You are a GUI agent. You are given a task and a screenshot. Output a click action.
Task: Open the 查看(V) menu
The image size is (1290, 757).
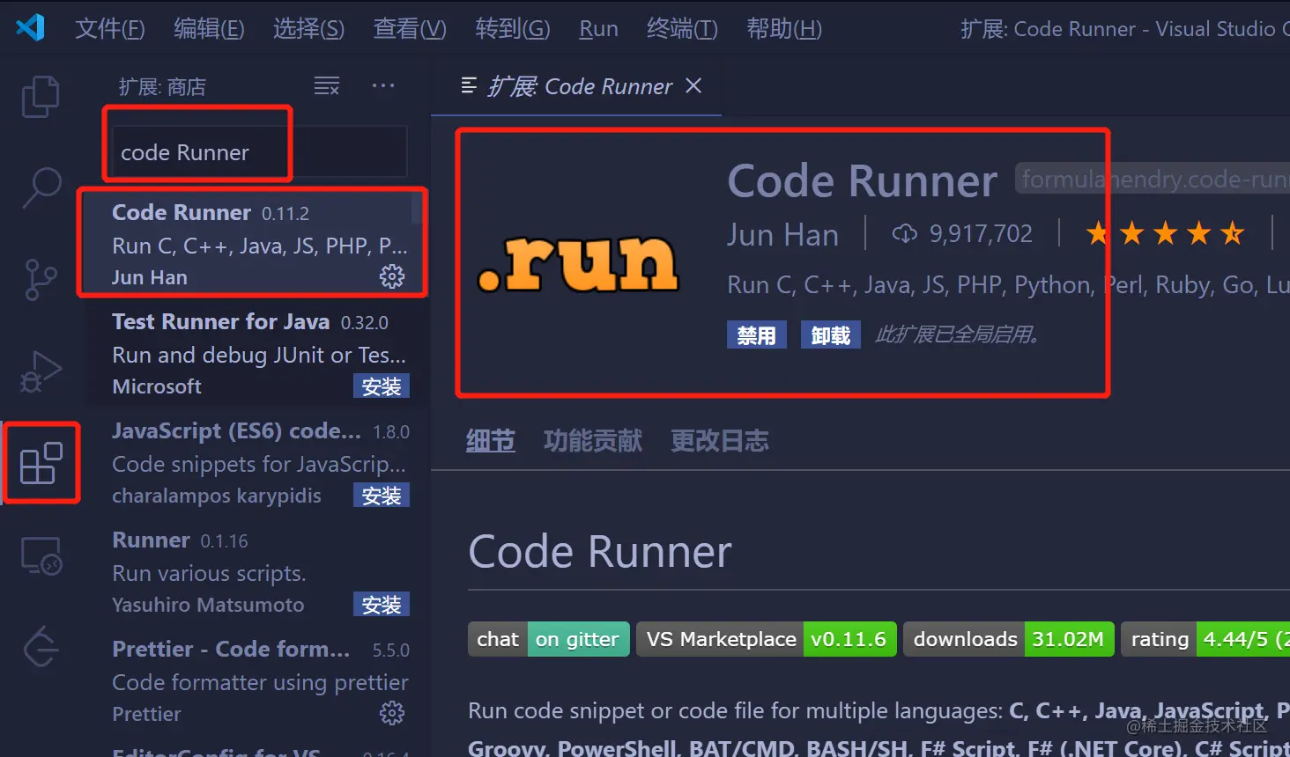(410, 28)
